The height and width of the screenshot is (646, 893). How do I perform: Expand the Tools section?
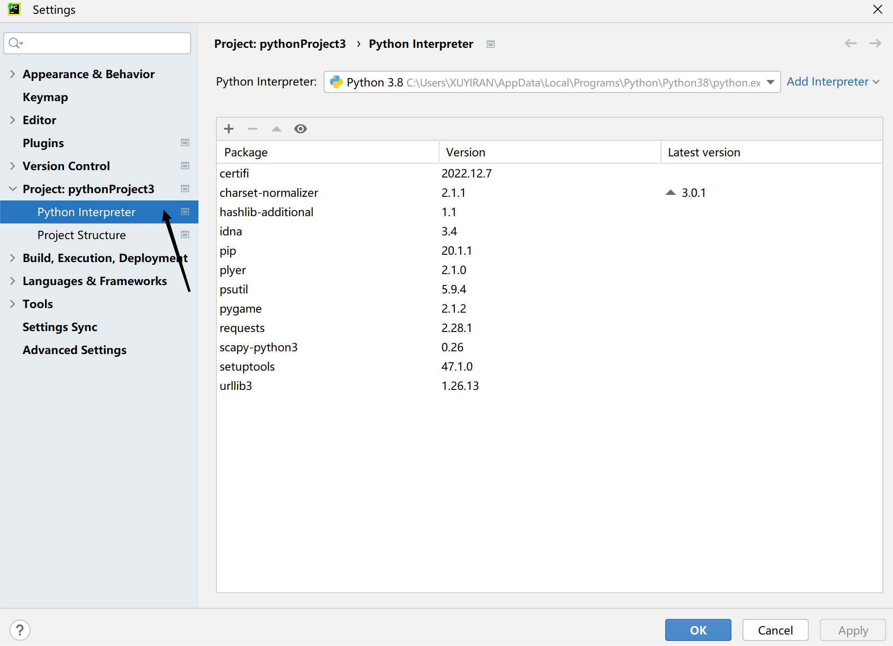12,304
